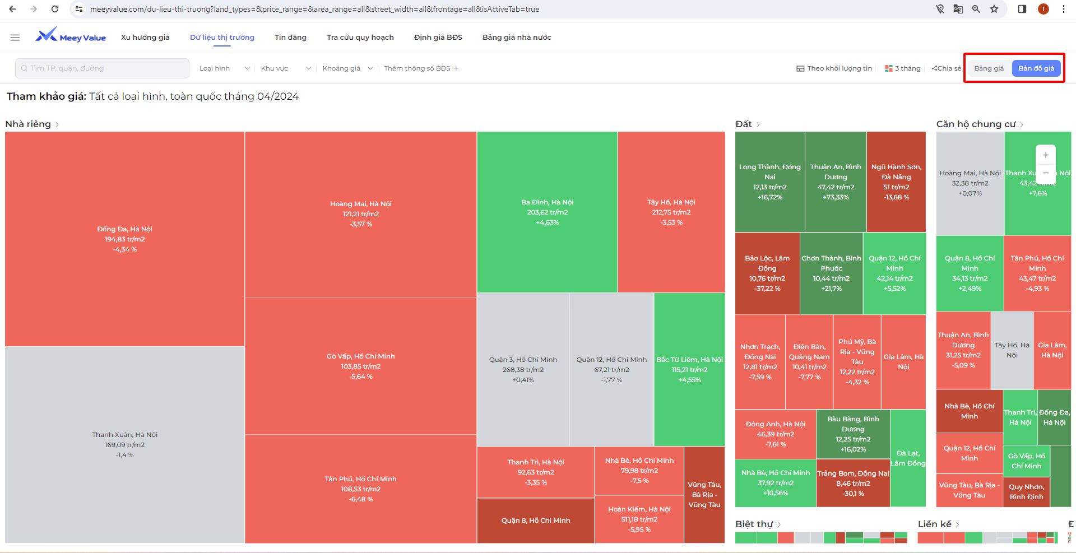Select the Bản đồ giá view toggle
This screenshot has width=1076, height=553.
tap(1036, 68)
